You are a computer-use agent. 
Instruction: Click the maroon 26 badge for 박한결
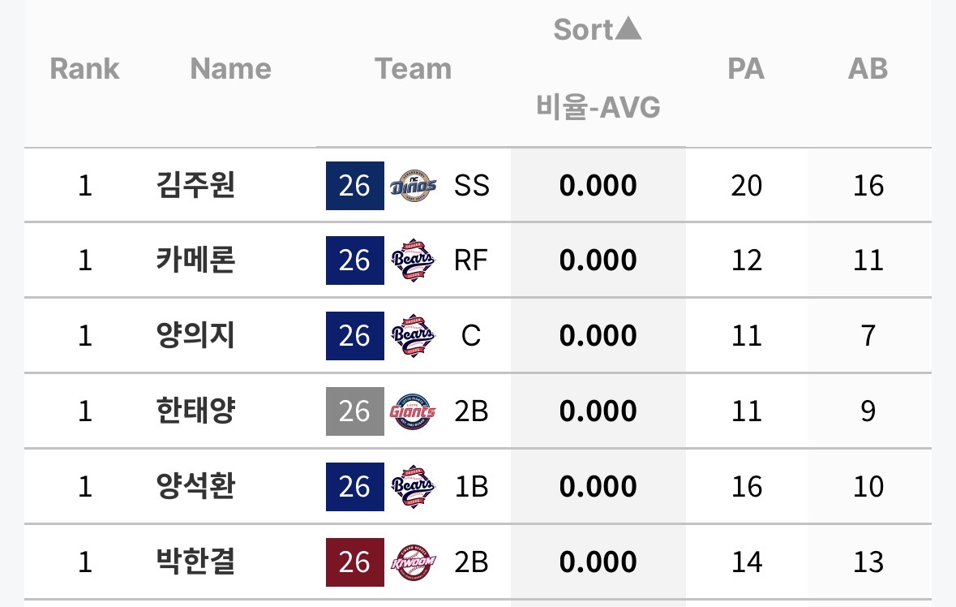point(354,562)
